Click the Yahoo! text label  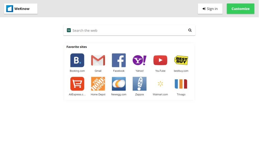click(x=139, y=71)
